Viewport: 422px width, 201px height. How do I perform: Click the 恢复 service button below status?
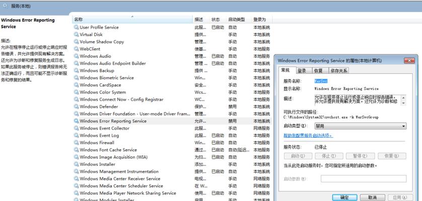392,156
